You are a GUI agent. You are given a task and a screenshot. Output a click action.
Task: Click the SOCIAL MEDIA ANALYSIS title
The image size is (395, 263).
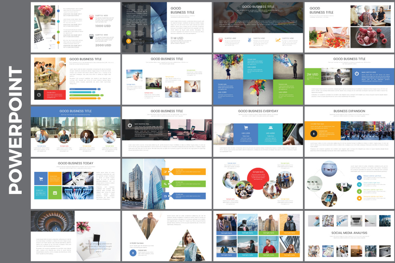click(349, 233)
